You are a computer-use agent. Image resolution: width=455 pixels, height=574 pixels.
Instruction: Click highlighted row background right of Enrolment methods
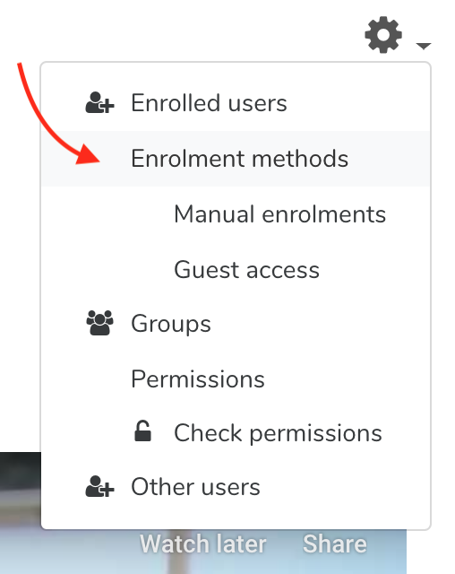click(390, 159)
